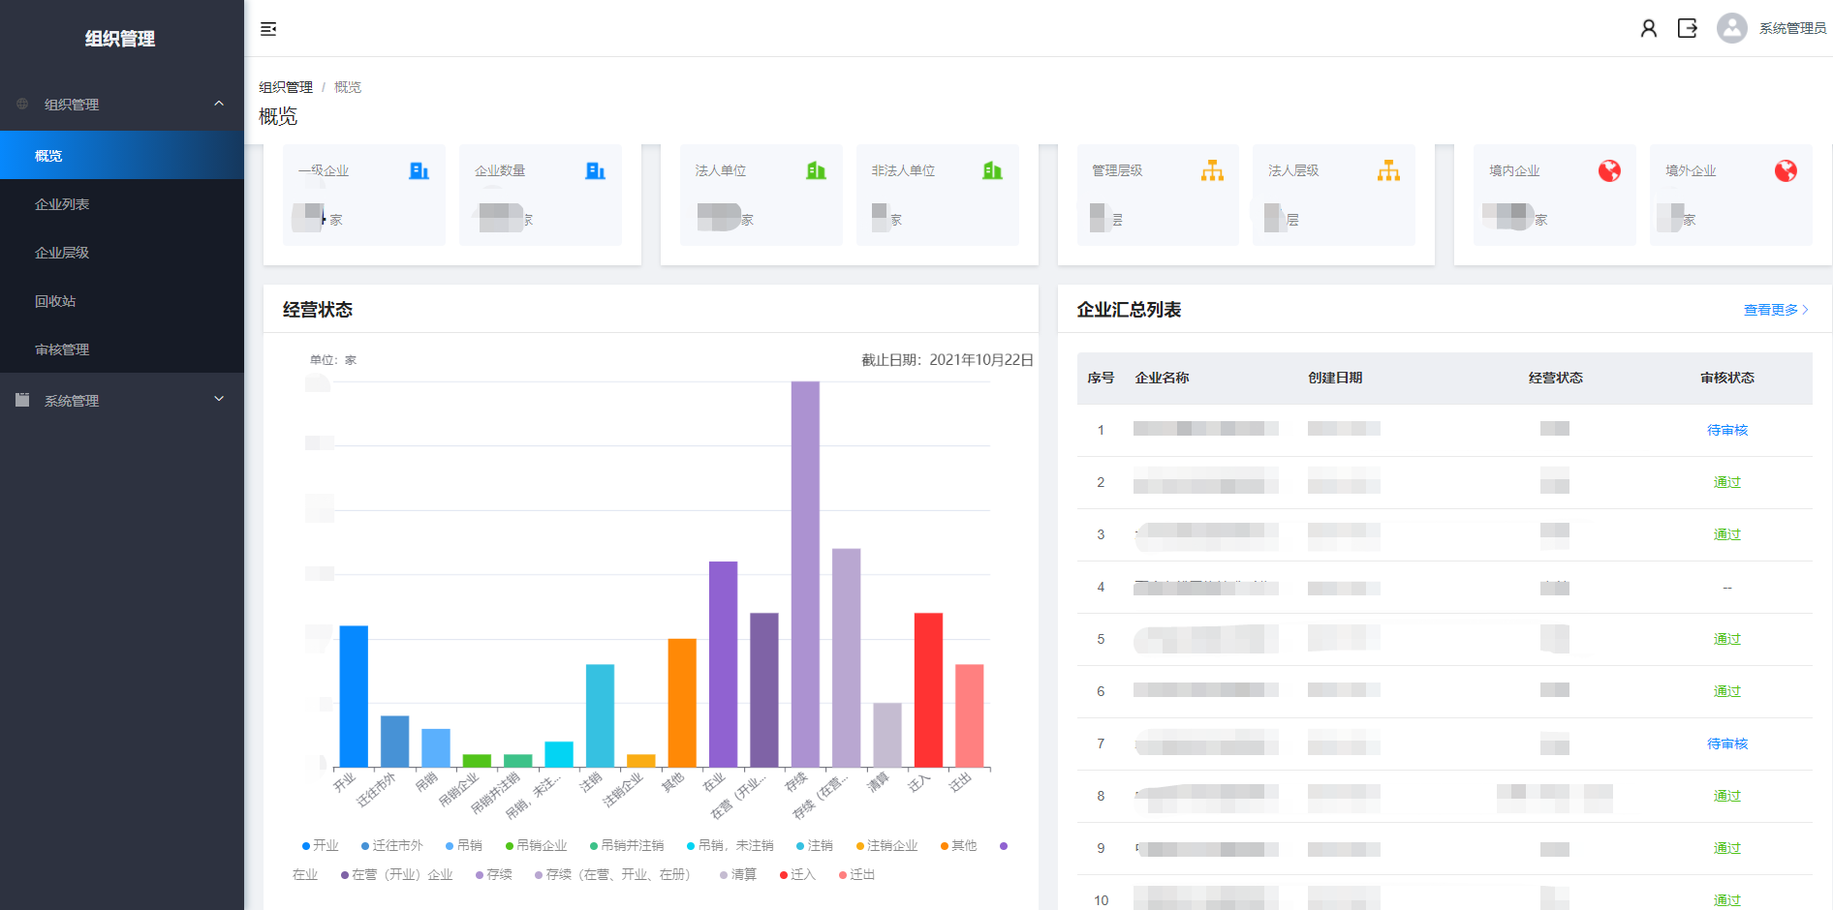Click the 境内企业 globe icon
1833x910 pixels.
(1609, 170)
